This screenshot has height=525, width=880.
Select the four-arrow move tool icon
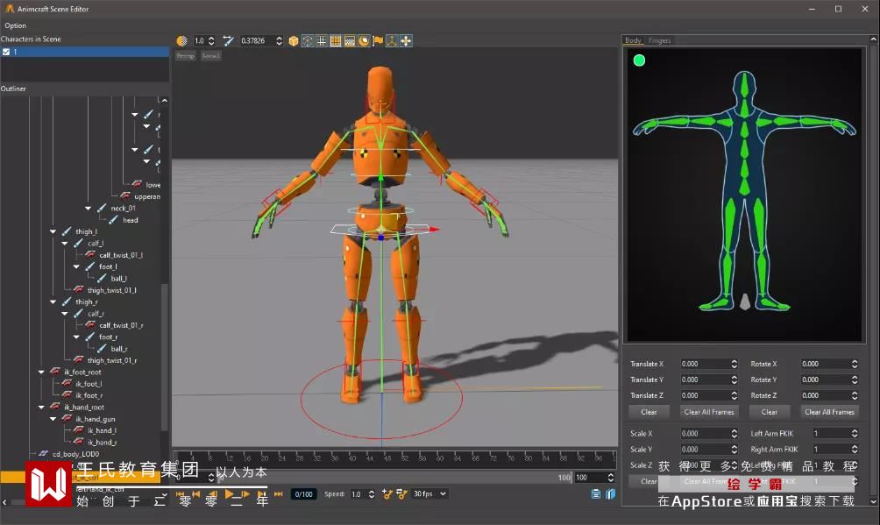(407, 41)
